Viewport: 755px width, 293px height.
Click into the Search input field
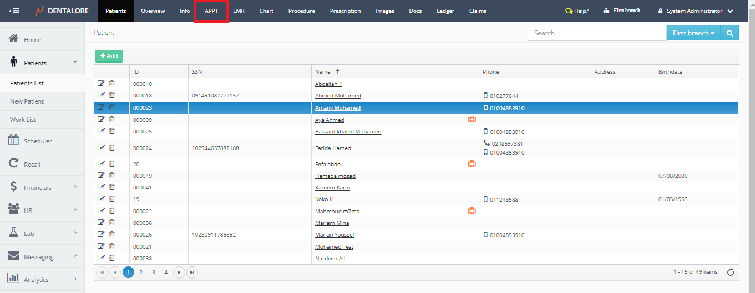(x=596, y=33)
